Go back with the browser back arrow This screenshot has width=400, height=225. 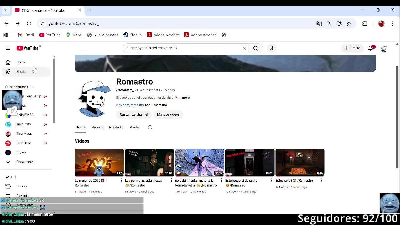tap(7, 23)
